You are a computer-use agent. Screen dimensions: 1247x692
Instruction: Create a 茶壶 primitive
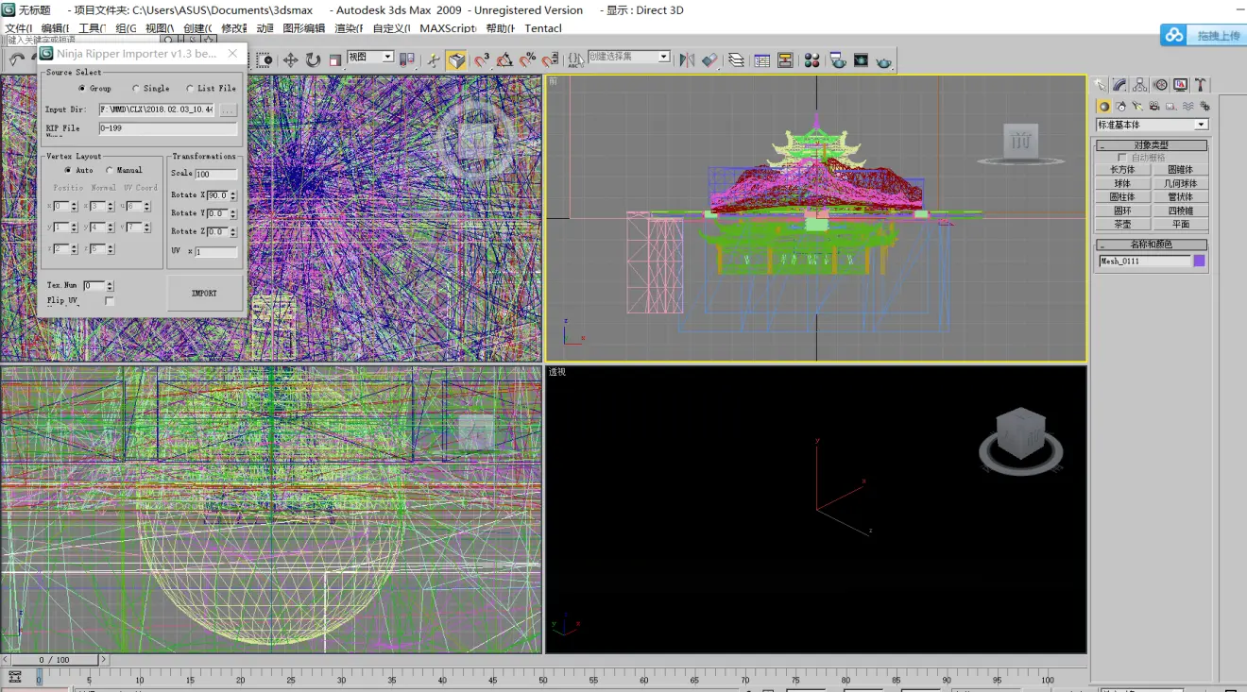click(x=1122, y=225)
